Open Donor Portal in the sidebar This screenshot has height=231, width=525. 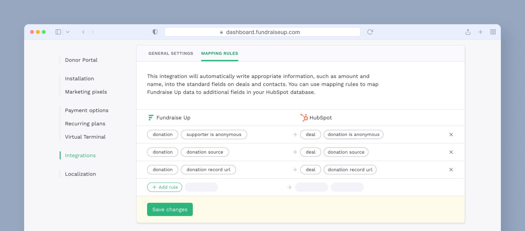[x=81, y=60]
